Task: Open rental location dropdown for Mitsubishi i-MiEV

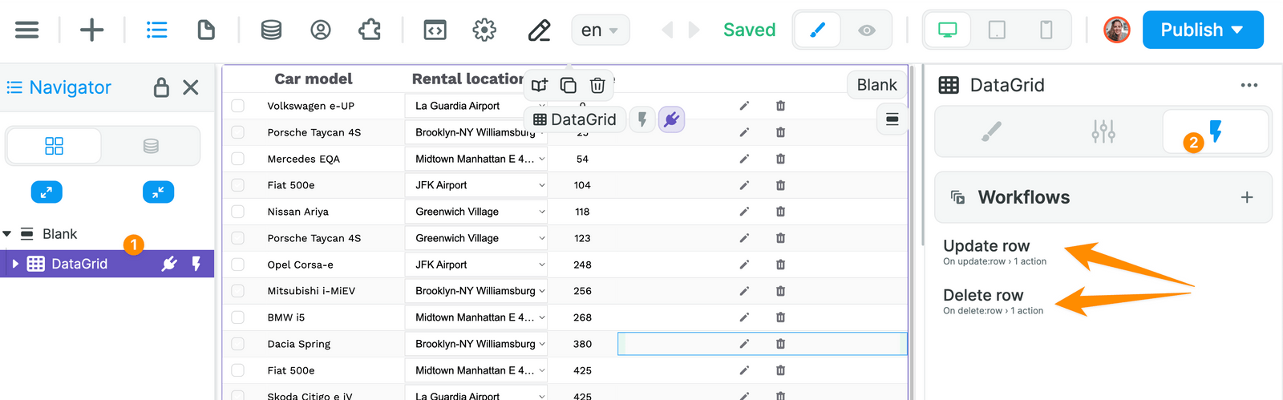Action: pyautogui.click(x=476, y=291)
